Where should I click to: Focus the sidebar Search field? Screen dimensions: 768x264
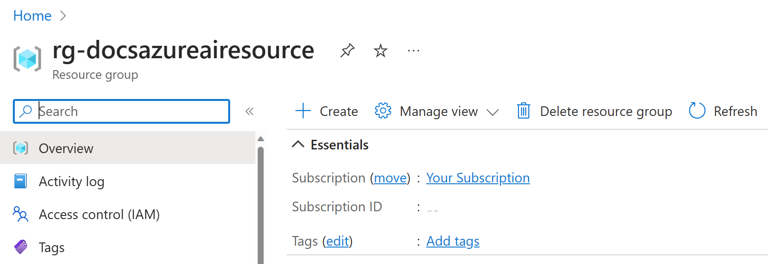click(122, 111)
